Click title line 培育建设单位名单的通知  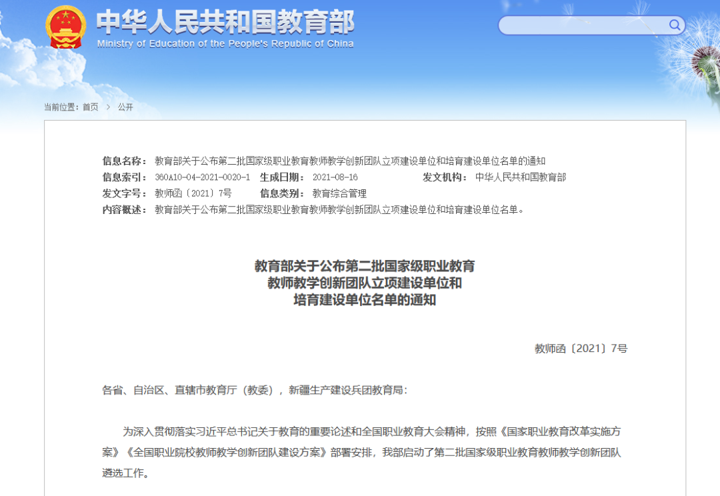(x=365, y=300)
